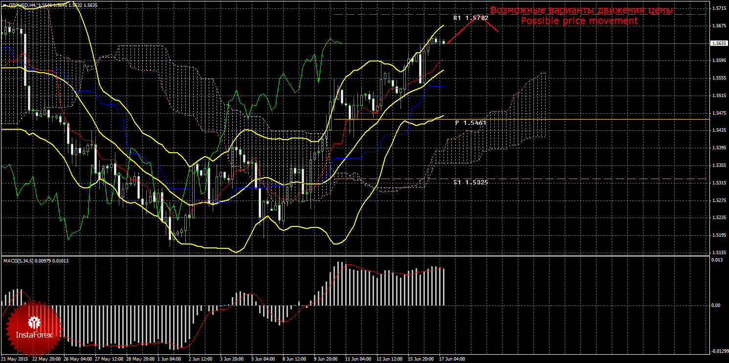Select the S1 1.5325 support label
729x363 pixels.
pos(470,182)
